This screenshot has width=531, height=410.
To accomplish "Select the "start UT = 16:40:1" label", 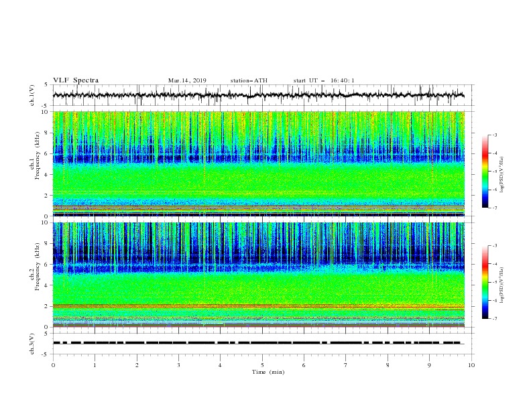I will pyautogui.click(x=324, y=80).
